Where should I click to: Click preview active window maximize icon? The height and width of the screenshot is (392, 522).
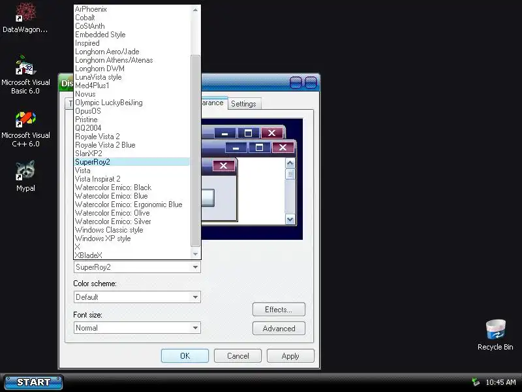click(259, 148)
